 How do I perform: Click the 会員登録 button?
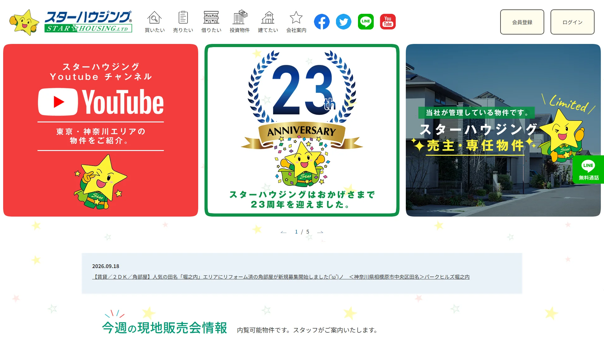[522, 22]
